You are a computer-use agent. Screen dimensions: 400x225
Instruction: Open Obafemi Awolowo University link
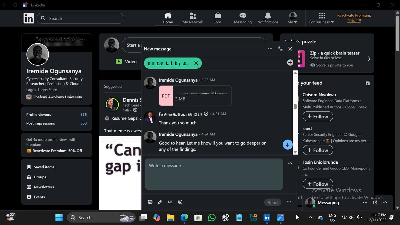point(54,97)
